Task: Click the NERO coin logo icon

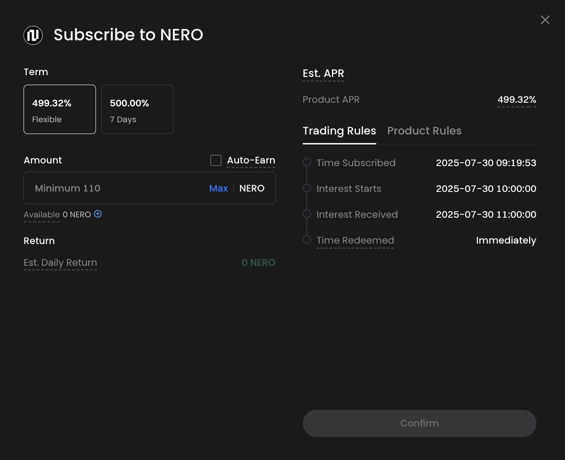Action: pyautogui.click(x=33, y=35)
